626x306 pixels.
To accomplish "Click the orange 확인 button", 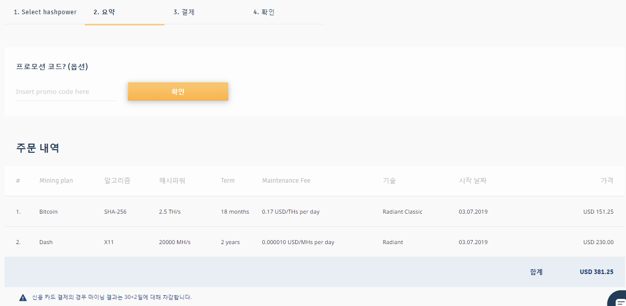I will tap(178, 91).
